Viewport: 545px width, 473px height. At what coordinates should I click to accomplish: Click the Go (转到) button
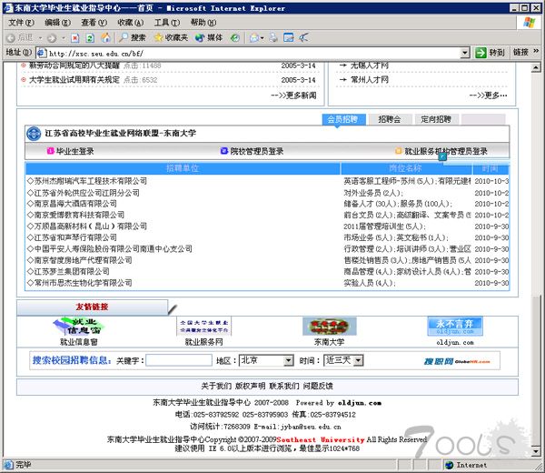(x=490, y=53)
